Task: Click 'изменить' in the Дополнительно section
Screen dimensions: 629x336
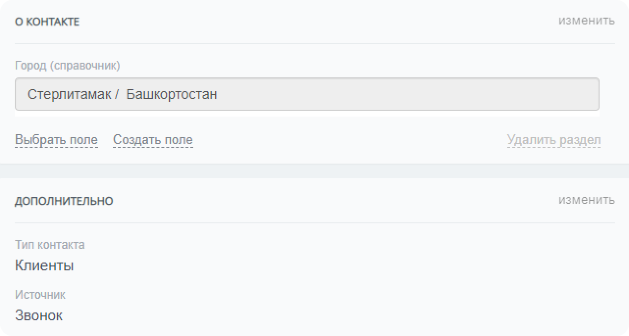Action: 586,200
